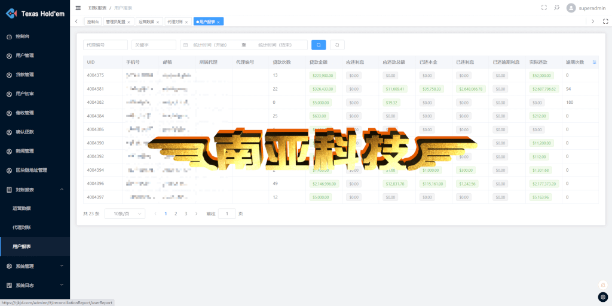Open column settings icon in table header
This screenshot has height=306, width=612.
tap(595, 62)
